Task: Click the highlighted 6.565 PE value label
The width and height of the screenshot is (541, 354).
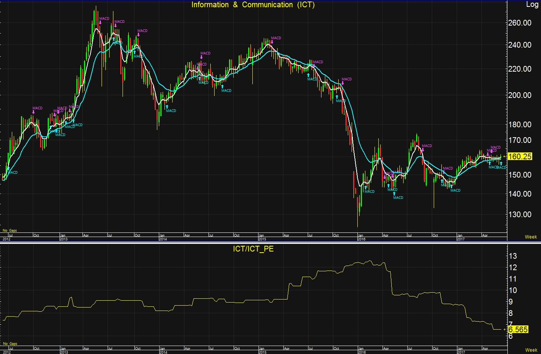Action: (x=518, y=330)
